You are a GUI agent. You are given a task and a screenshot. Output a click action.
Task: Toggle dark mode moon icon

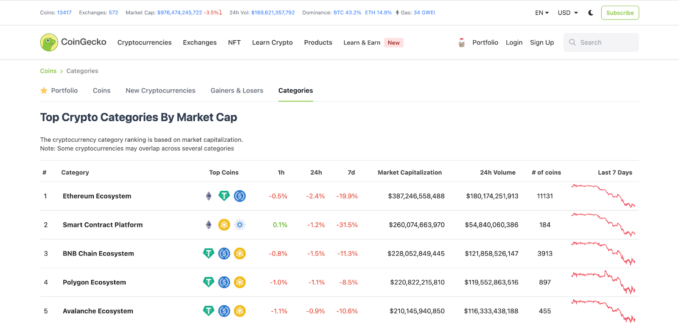591,13
